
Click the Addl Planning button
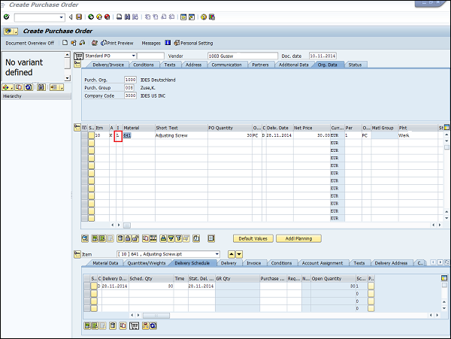coord(298,238)
